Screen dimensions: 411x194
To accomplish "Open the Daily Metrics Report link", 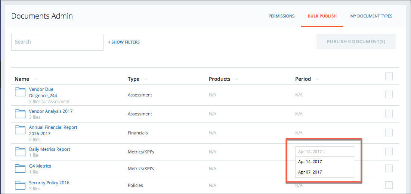I will coord(50,149).
